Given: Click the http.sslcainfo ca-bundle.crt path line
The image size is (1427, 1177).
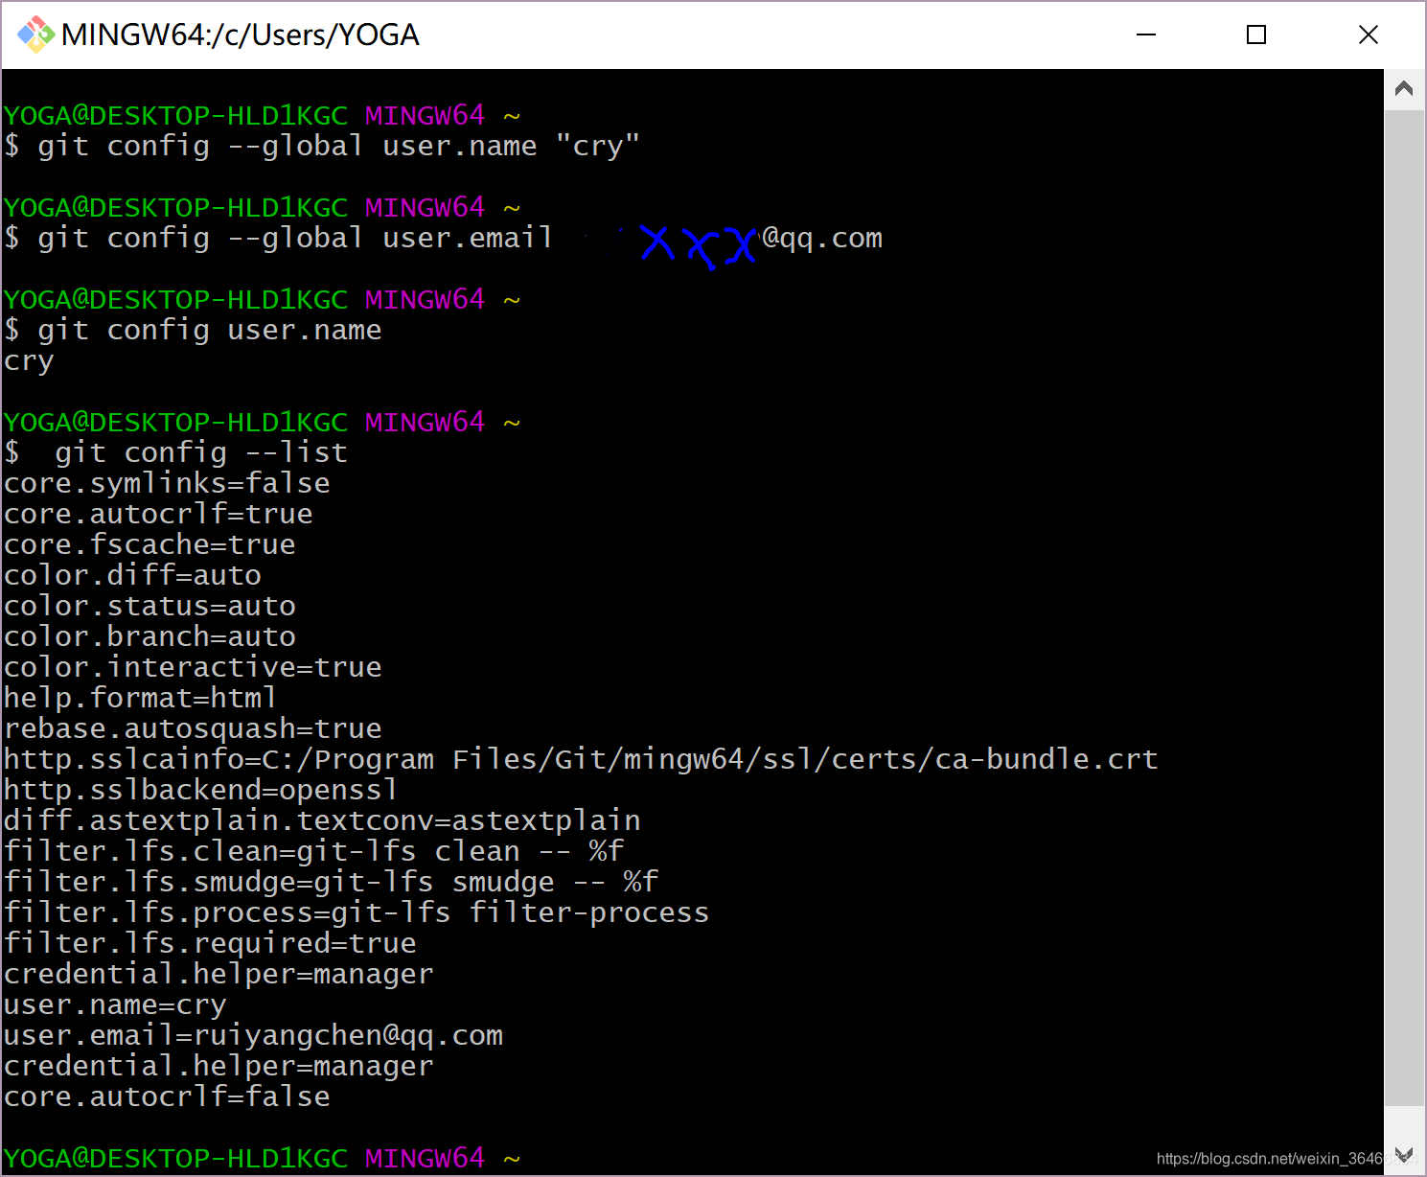Looking at the screenshot, I should click(582, 760).
